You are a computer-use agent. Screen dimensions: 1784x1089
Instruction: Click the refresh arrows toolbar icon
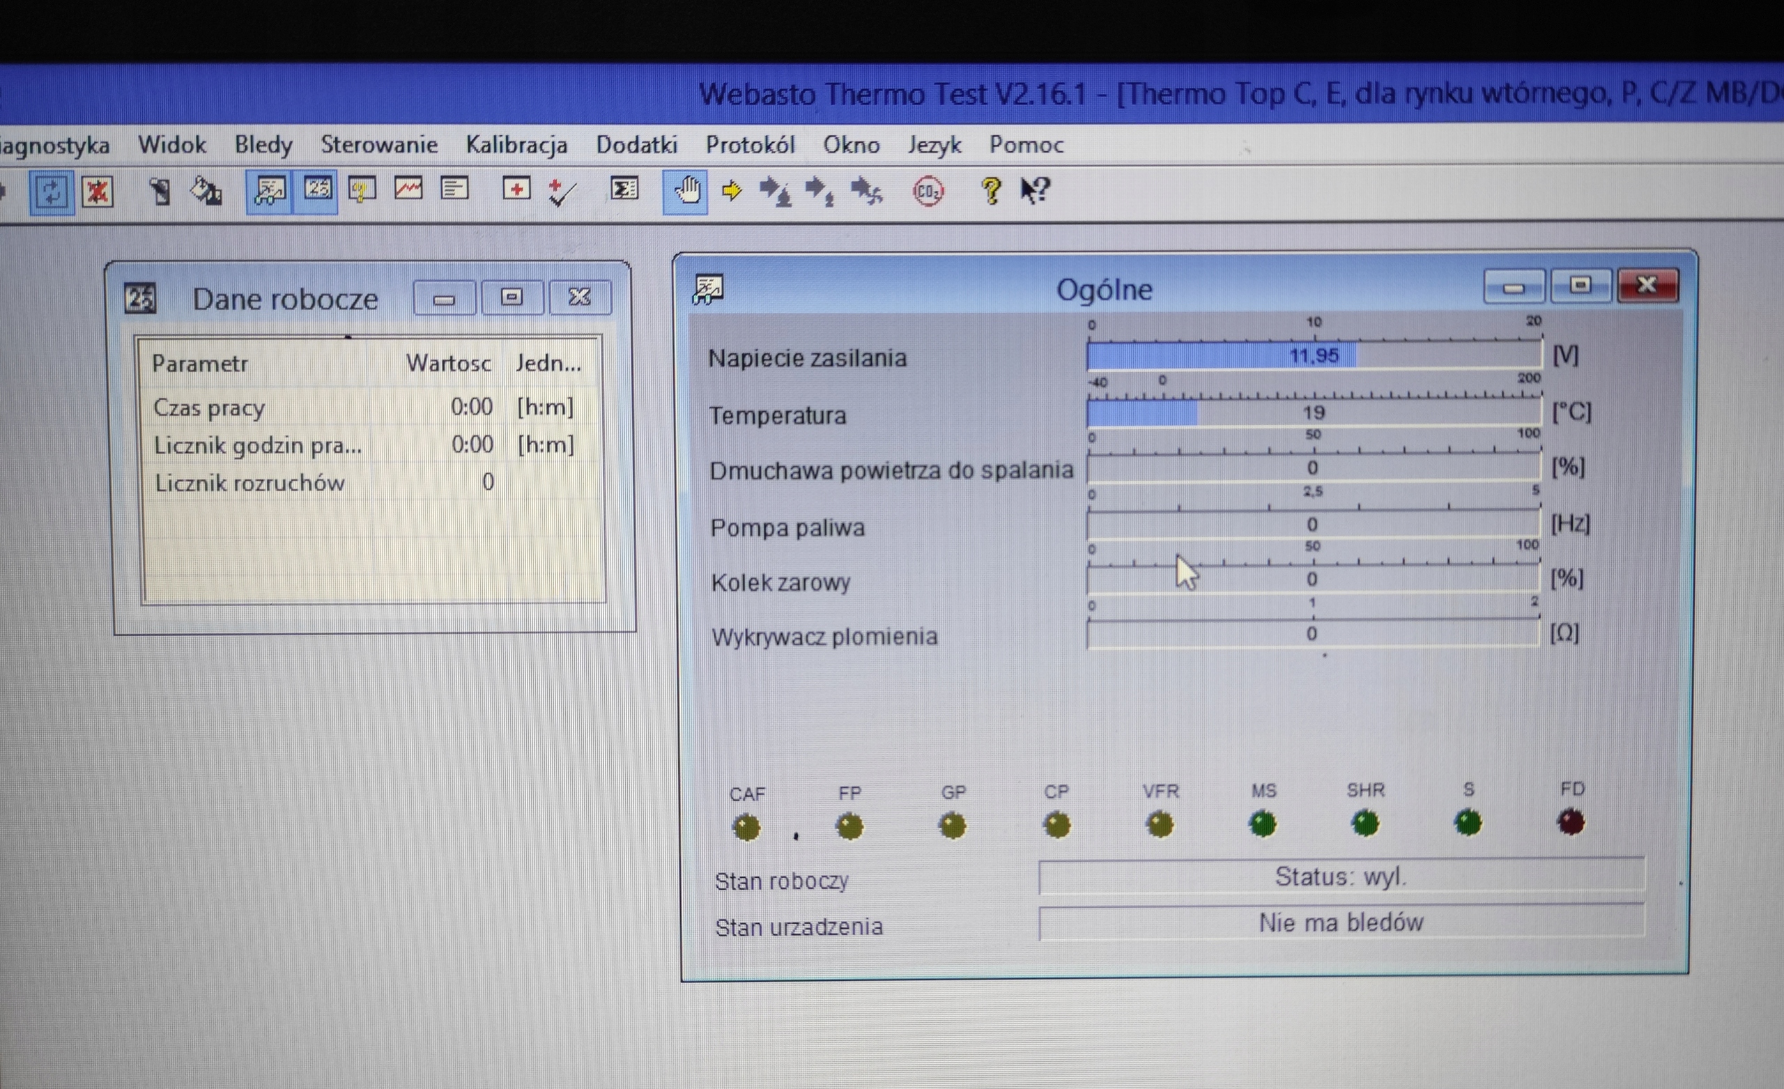[52, 192]
